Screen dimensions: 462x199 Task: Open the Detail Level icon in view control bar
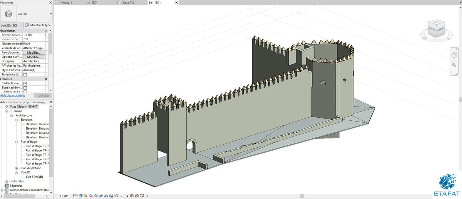[x=75, y=196]
